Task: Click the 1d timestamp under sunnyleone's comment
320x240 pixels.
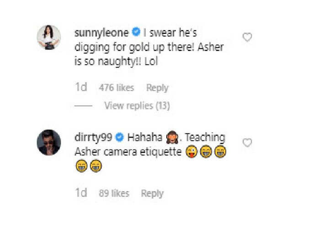Action: 81,87
